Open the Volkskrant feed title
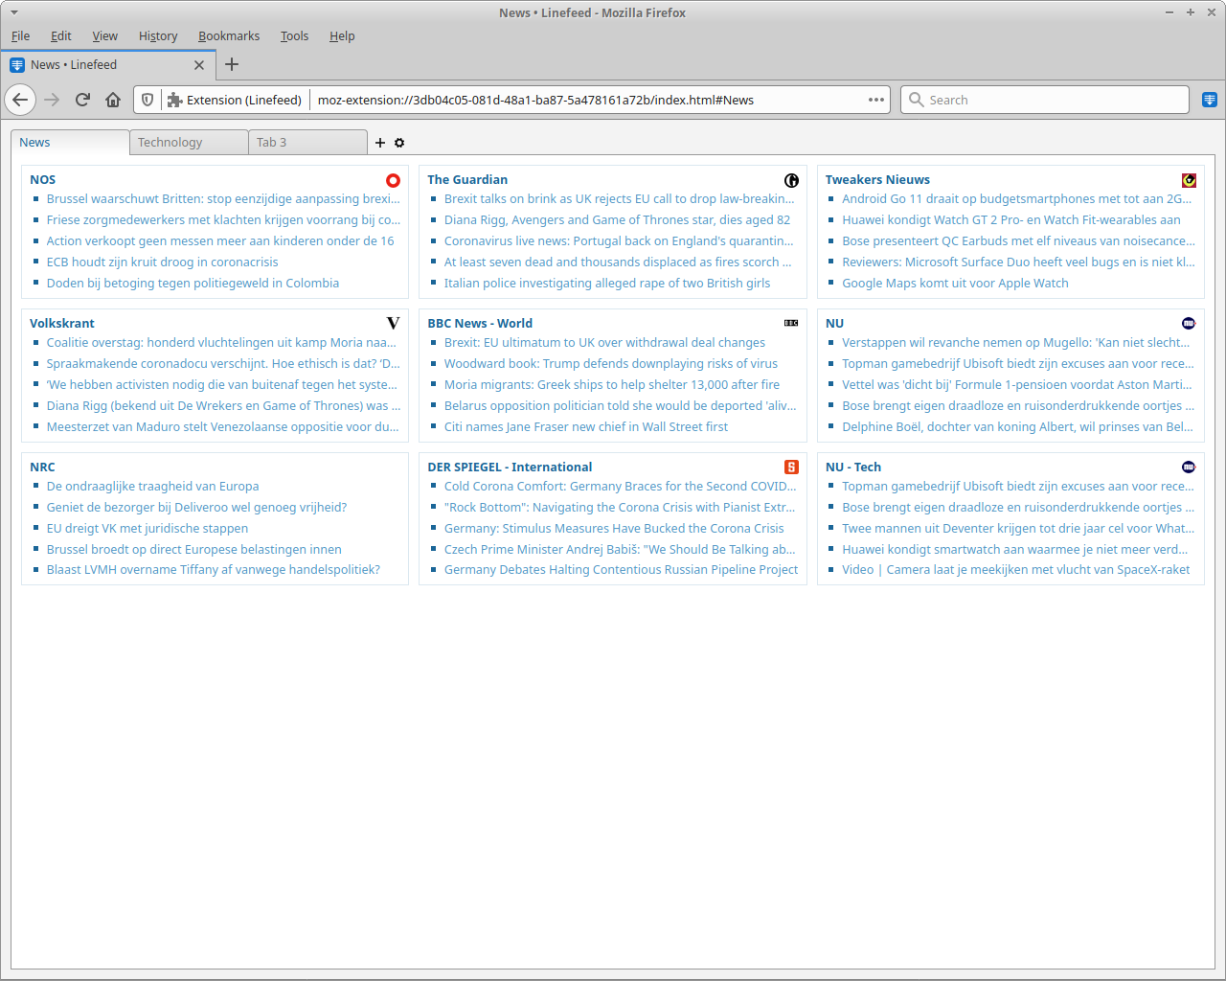The image size is (1226, 981). tap(62, 323)
